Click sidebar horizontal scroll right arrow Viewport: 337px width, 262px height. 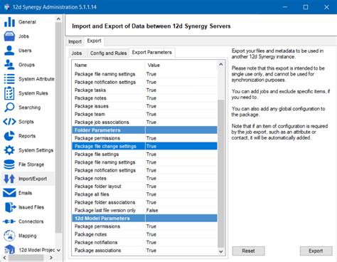click(51, 258)
